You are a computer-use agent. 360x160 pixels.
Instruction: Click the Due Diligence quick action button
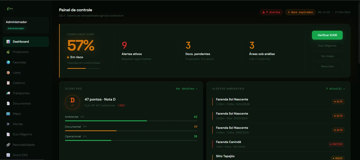click(x=327, y=46)
